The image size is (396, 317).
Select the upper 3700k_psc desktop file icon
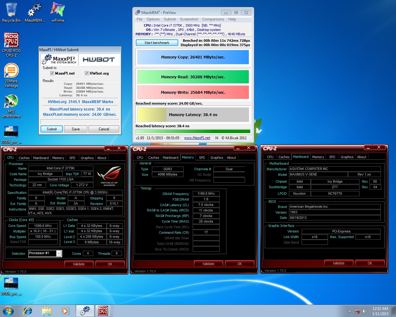click(11, 134)
